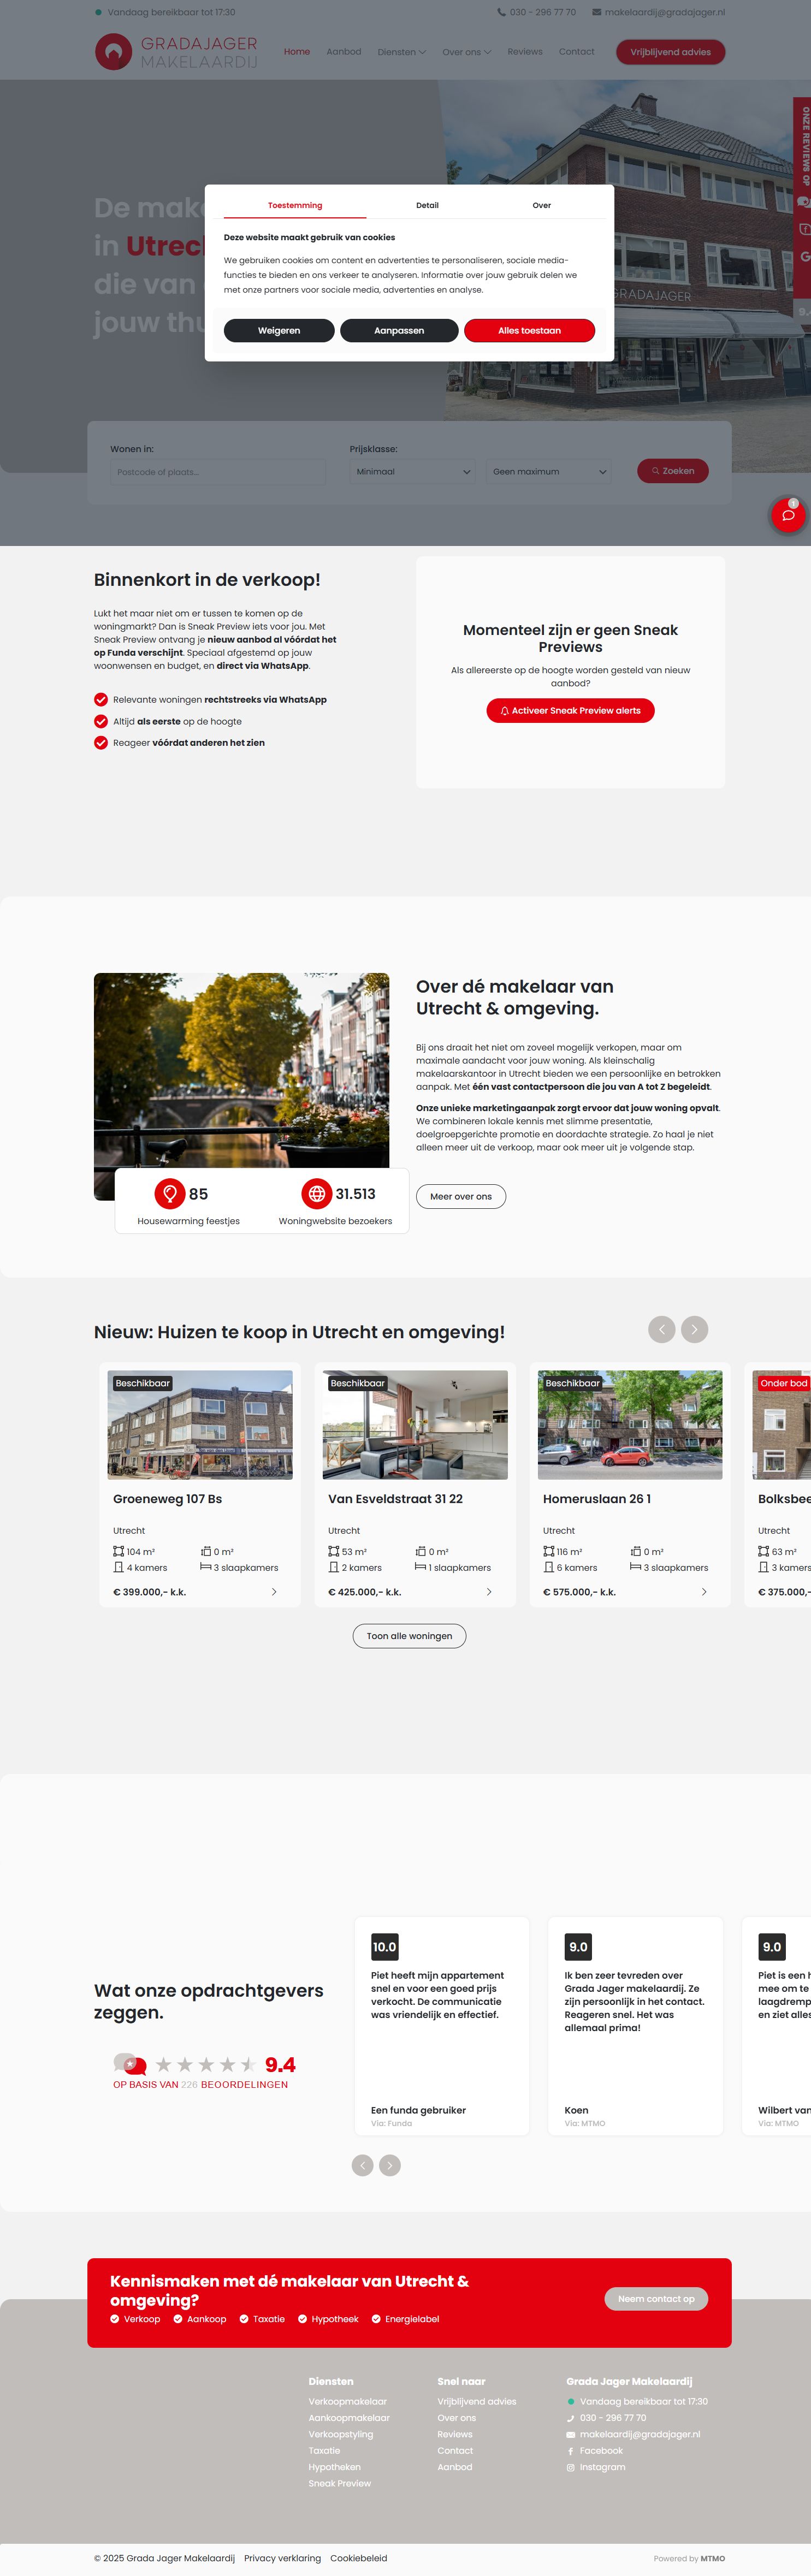The height and width of the screenshot is (2576, 811).
Task: Open the Cookiebeleid link
Action: (359, 2558)
